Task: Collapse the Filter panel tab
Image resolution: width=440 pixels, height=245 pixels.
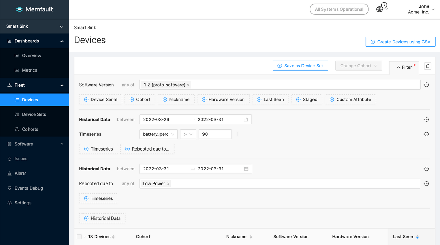Action: [x=404, y=67]
